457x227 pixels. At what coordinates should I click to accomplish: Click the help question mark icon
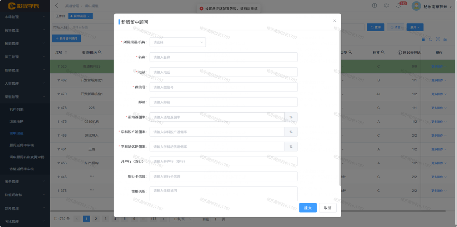[375, 6]
